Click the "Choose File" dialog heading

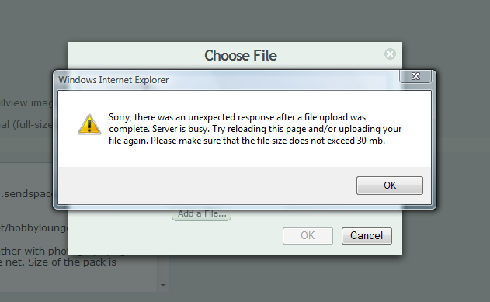(x=241, y=56)
